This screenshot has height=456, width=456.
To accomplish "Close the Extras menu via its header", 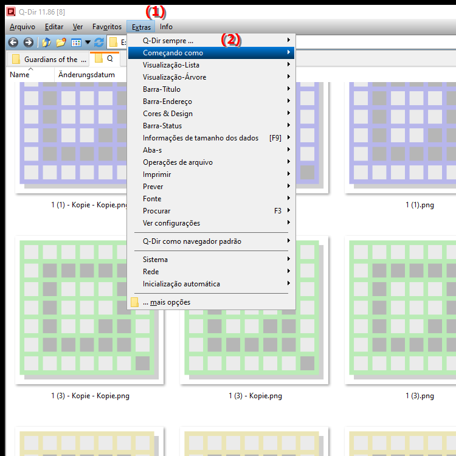I will (141, 27).
